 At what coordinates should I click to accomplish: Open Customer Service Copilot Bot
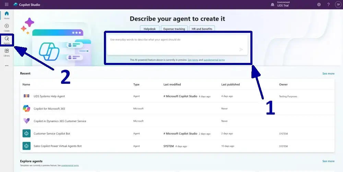(52, 133)
